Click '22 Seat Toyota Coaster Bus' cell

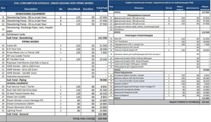31,94
